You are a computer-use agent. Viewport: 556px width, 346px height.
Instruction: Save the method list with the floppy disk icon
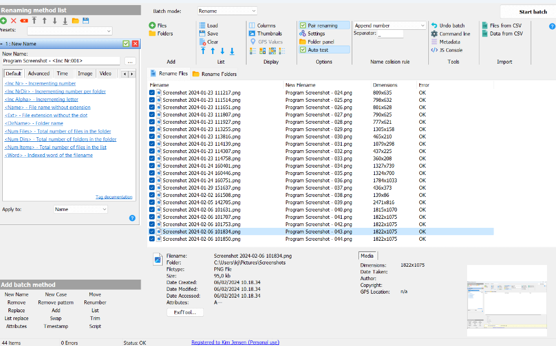pos(86,21)
